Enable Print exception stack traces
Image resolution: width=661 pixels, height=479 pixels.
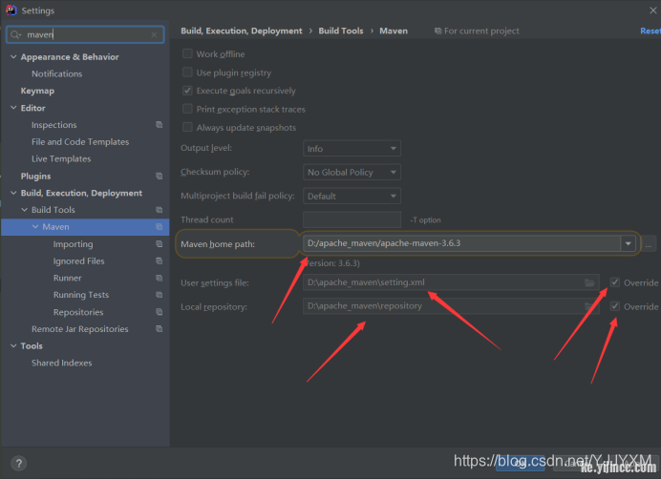(x=187, y=109)
